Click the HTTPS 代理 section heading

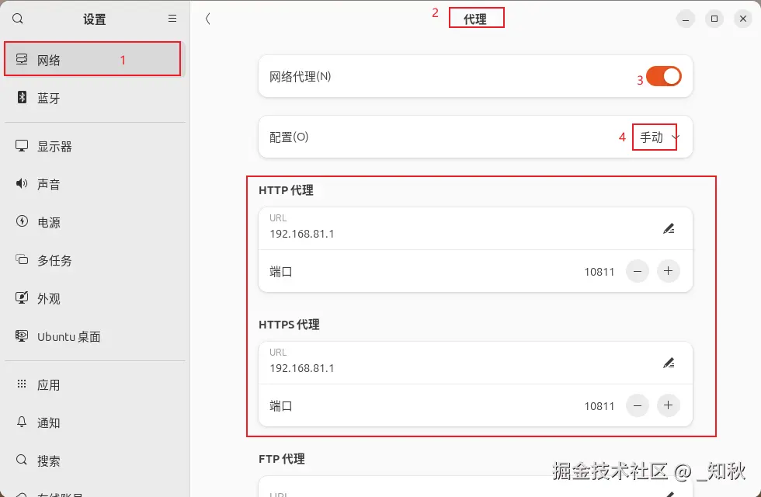pos(289,325)
